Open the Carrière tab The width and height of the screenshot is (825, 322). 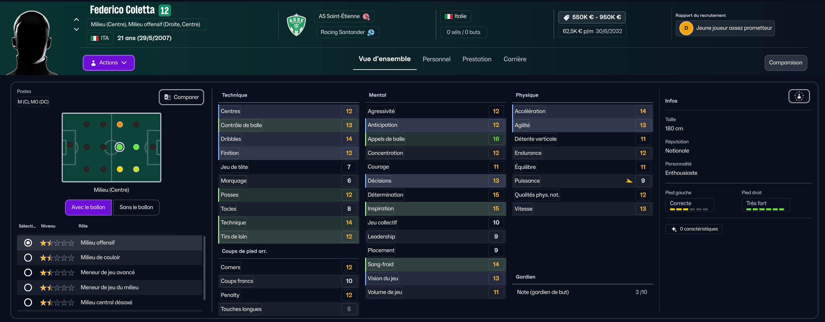pyautogui.click(x=515, y=59)
